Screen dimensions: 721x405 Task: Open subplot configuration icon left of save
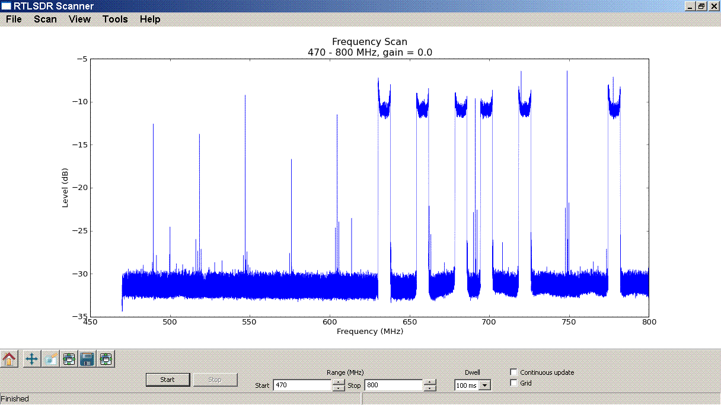click(69, 359)
